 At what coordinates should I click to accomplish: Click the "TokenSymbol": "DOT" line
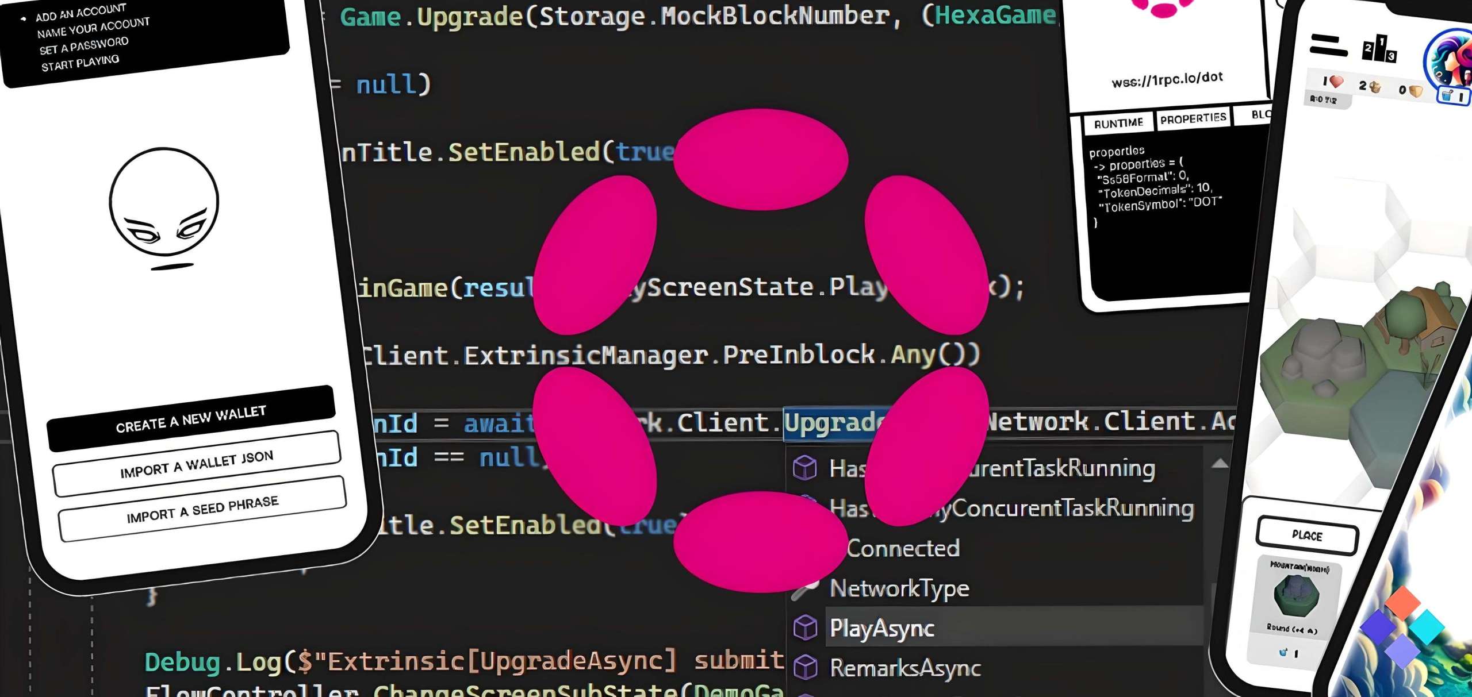1159,203
